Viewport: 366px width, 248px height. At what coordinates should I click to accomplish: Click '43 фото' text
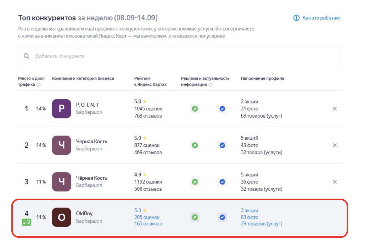[x=249, y=145]
